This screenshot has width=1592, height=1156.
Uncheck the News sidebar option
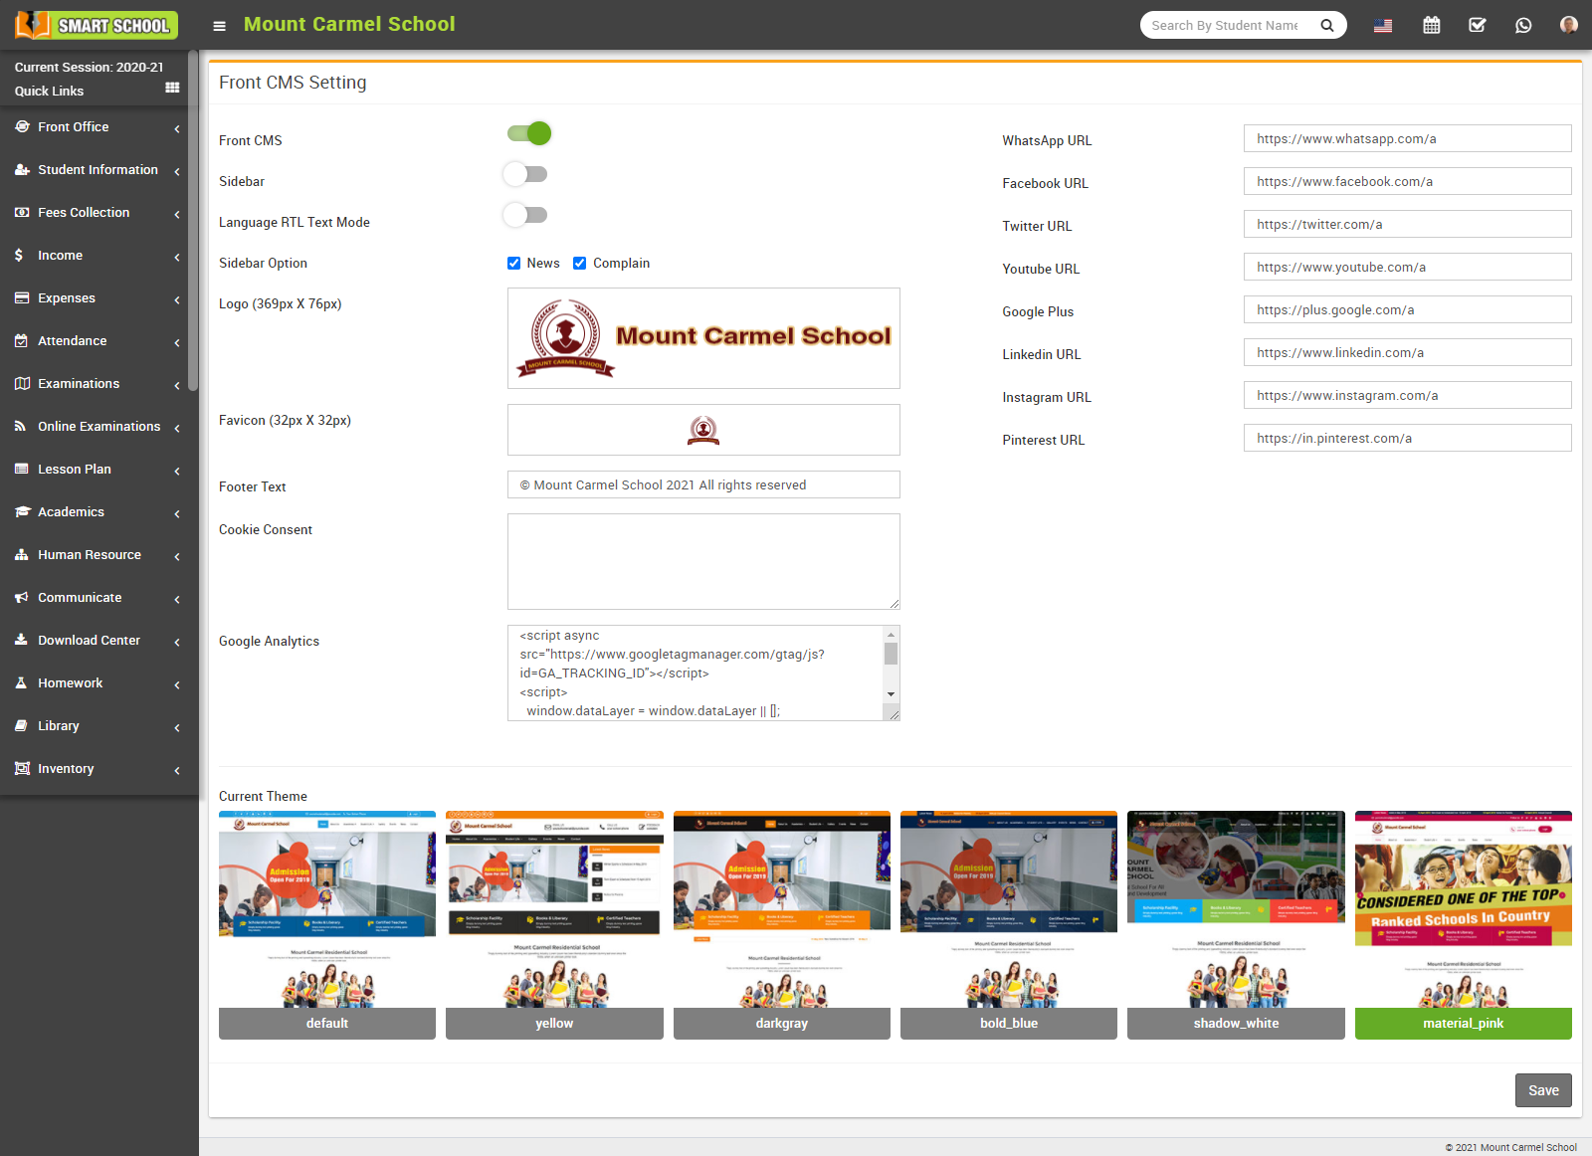pyautogui.click(x=513, y=263)
